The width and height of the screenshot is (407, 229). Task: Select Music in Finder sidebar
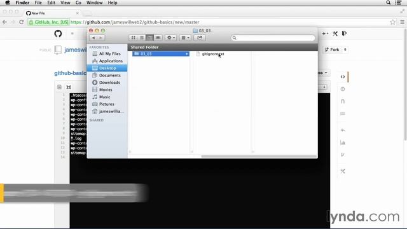107,97
